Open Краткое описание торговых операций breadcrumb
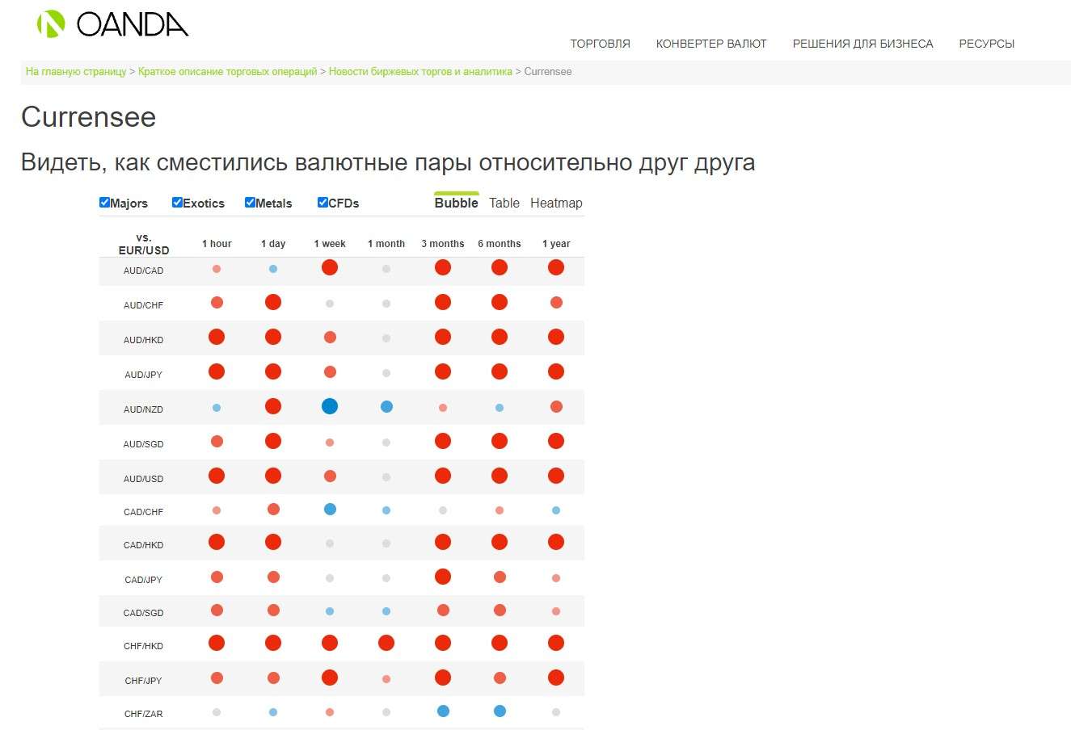 pyautogui.click(x=228, y=72)
